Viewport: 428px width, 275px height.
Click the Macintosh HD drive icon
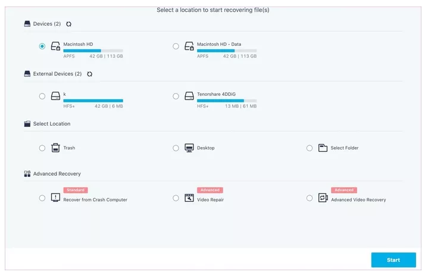(x=55, y=46)
